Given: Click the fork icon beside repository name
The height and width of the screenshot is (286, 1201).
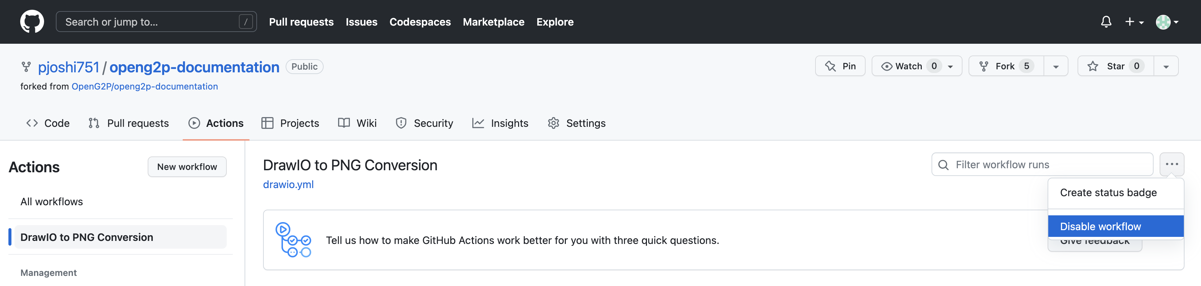Looking at the screenshot, I should [x=26, y=67].
